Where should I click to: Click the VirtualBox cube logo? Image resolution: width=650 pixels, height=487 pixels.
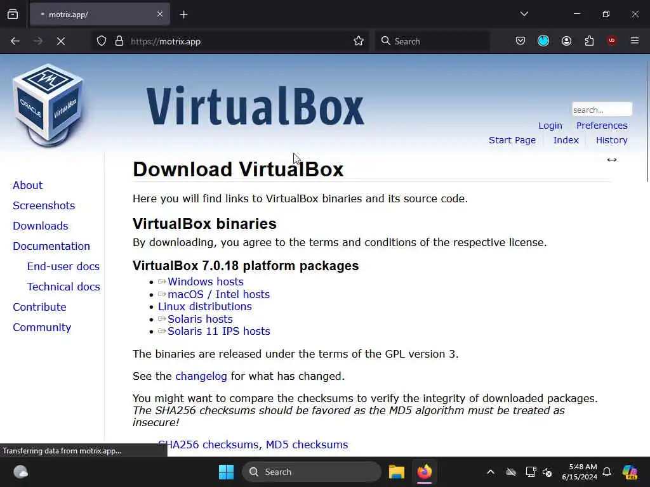point(48,105)
